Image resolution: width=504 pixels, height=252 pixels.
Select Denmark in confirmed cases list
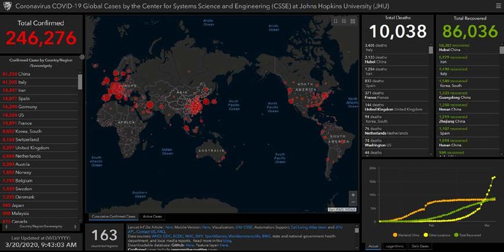[39, 197]
